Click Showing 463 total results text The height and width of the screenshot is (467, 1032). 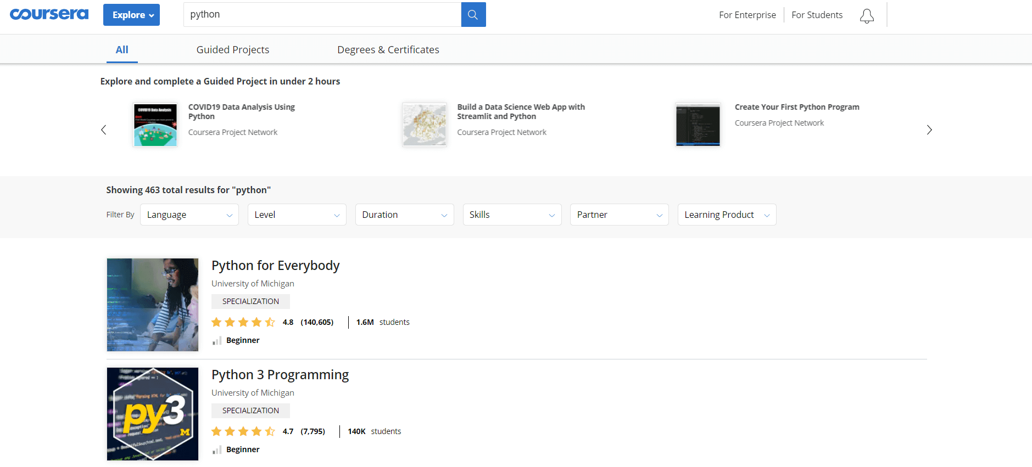tap(188, 190)
